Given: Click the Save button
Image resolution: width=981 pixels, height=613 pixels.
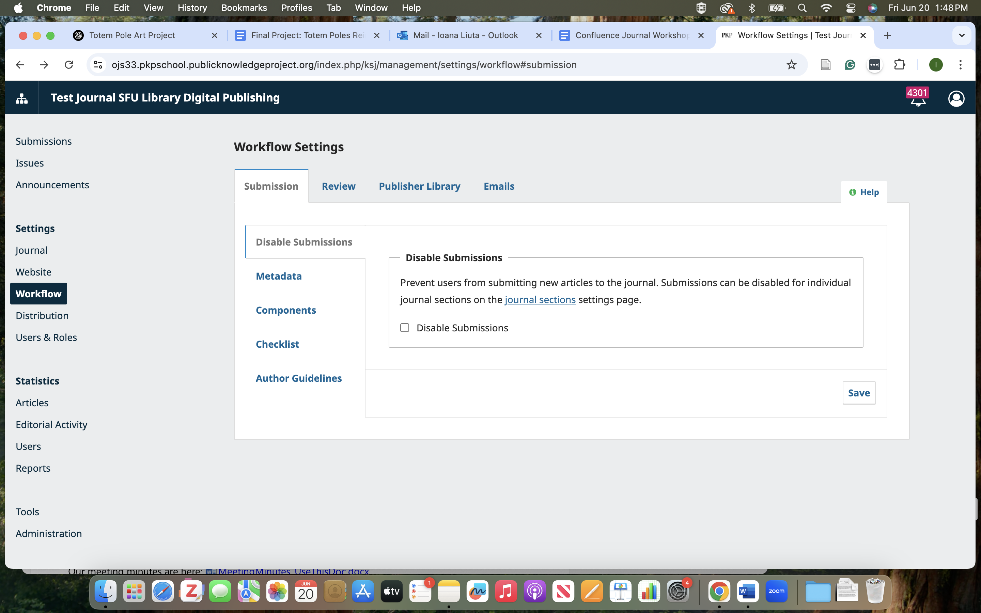Looking at the screenshot, I should coord(859,392).
